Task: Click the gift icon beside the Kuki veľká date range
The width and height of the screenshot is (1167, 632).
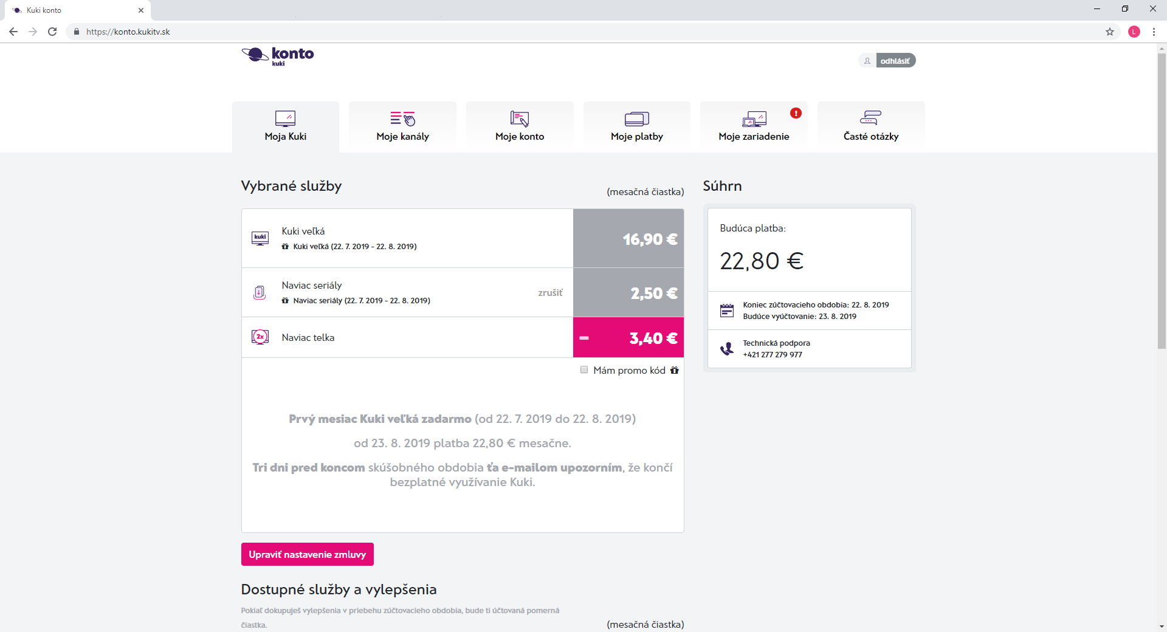Action: coord(285,247)
